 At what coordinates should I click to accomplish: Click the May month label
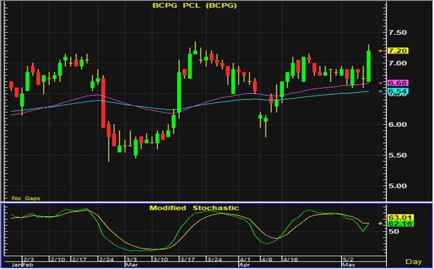coord(349,265)
